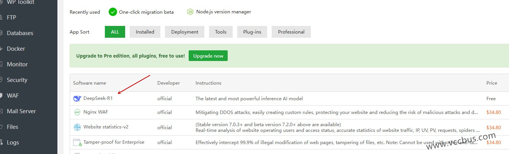509x154 pixels.
Task: Select the Tools category tab
Action: [x=220, y=32]
